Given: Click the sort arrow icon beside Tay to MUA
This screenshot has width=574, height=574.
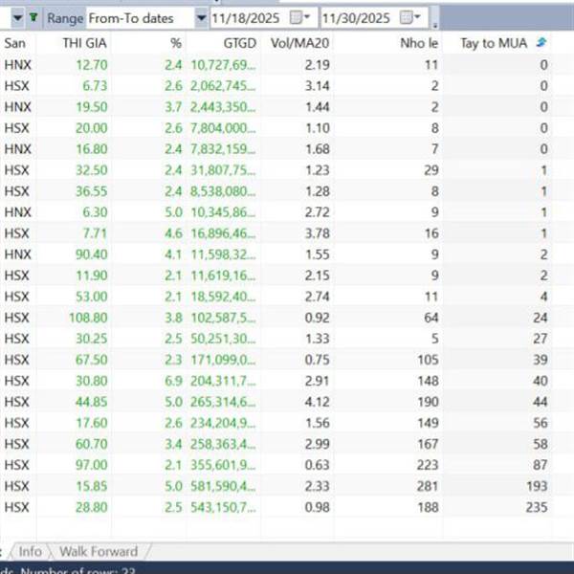Looking at the screenshot, I should (x=543, y=43).
